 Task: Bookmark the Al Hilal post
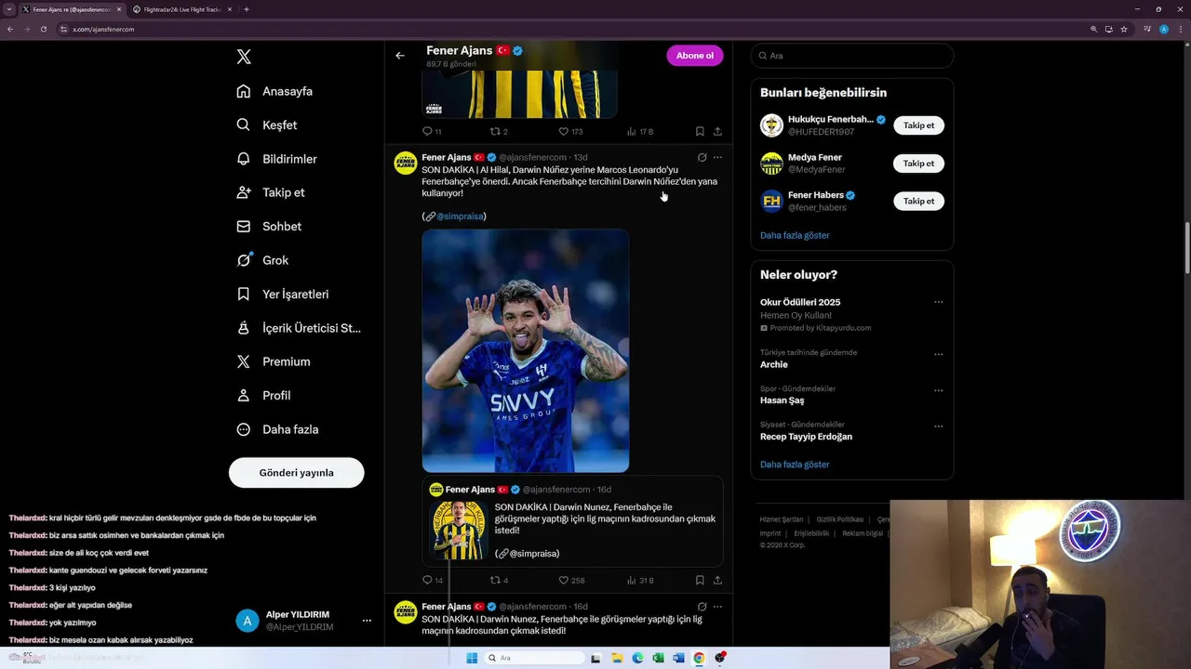coord(700,580)
